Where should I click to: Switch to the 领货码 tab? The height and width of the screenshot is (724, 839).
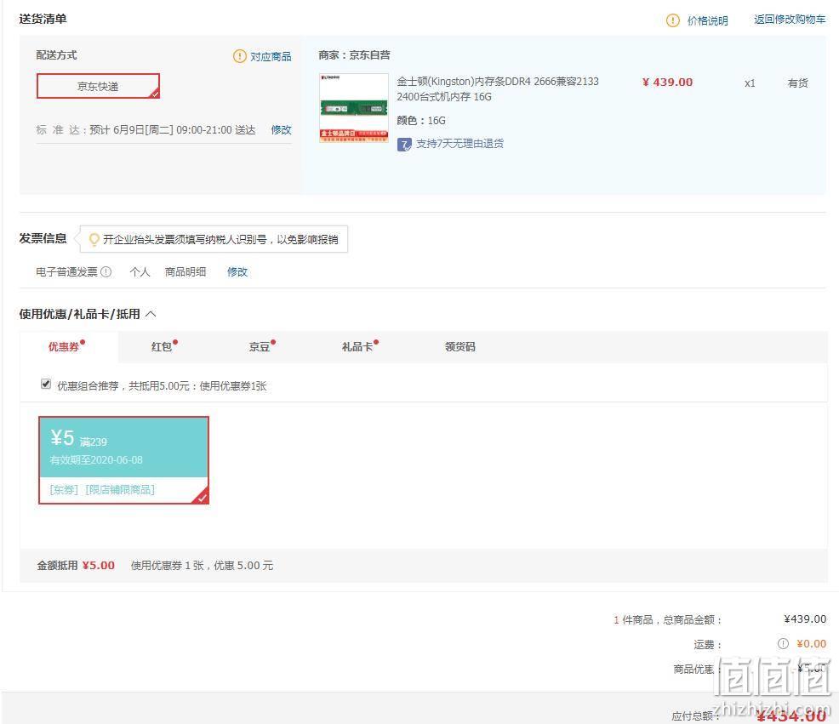click(460, 347)
